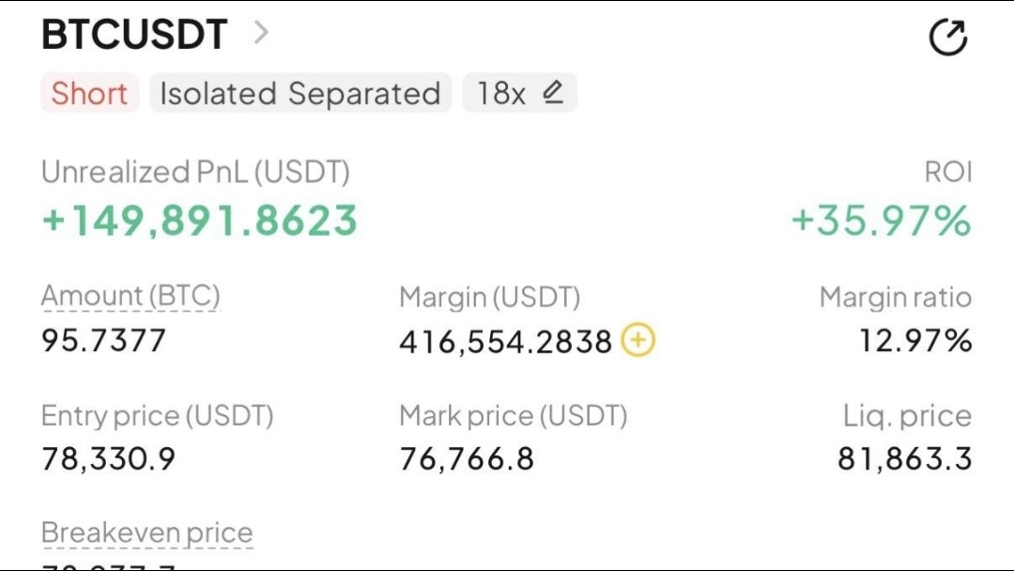The image size is (1014, 571).
Task: Open the leverage edit pencil icon
Action: (x=553, y=92)
